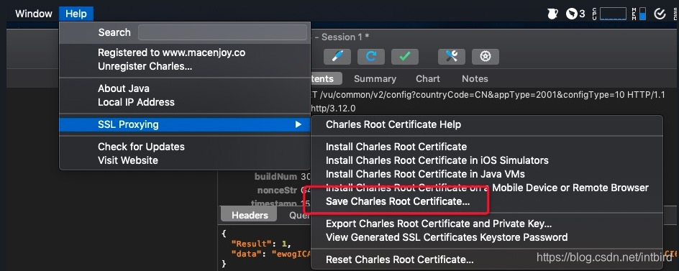This screenshot has width=679, height=271.
Task: Choose Save Charles Root Certificate...
Action: [398, 202]
